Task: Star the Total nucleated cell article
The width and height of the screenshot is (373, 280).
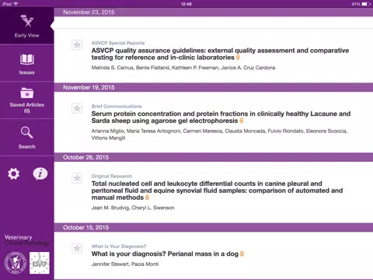Action: tap(77, 178)
